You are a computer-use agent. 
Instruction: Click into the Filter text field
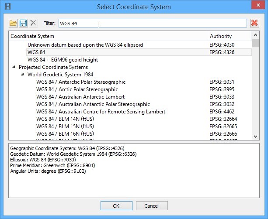[153, 23]
